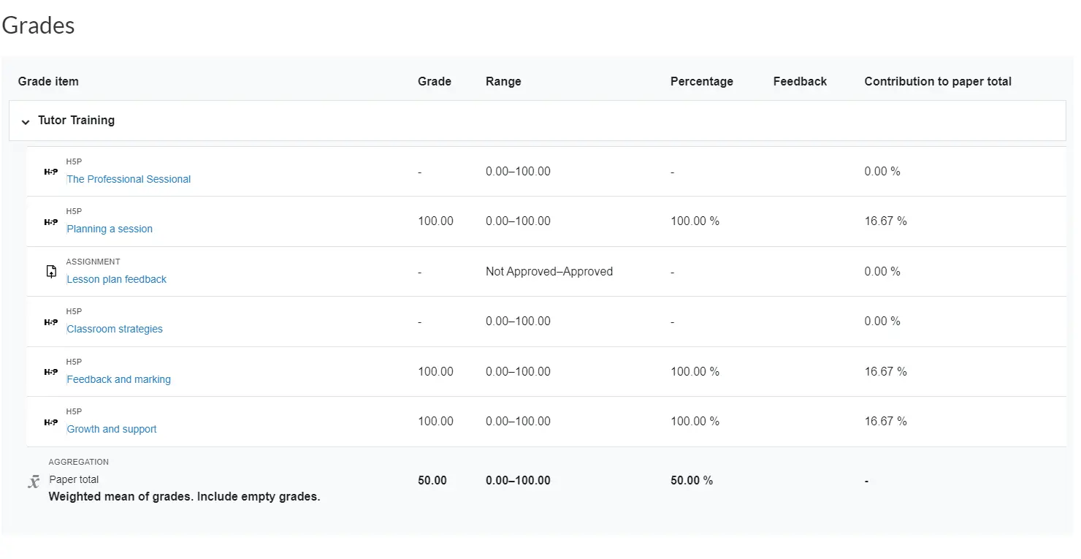
Task: Open the Planning a session activity
Action: [x=110, y=229]
